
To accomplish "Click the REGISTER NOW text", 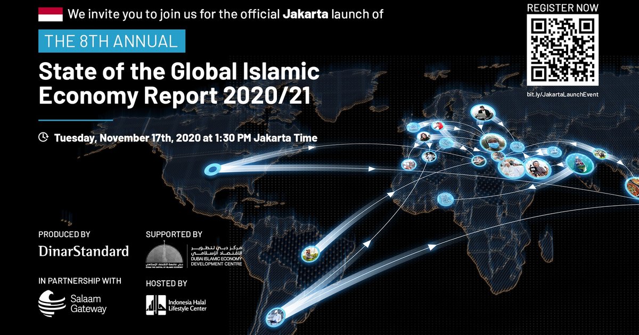I will pos(562,7).
